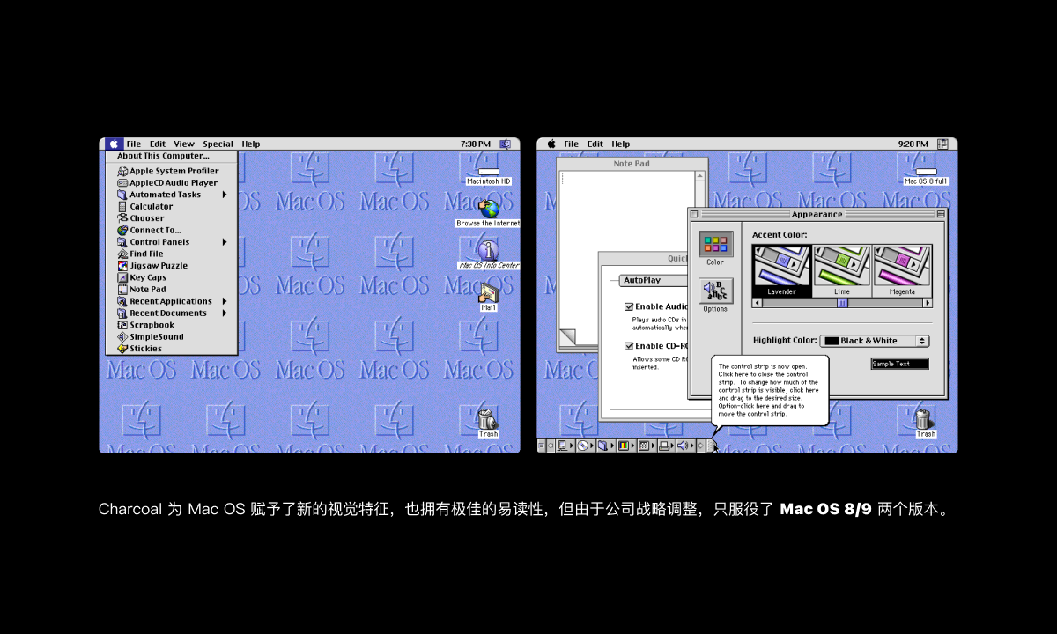
Task: Click the speaker volume icon in control strip
Action: pos(682,446)
